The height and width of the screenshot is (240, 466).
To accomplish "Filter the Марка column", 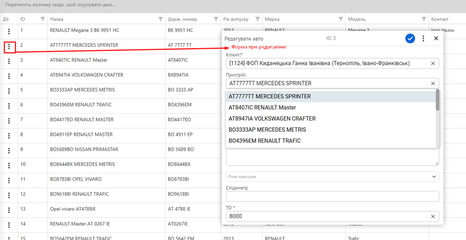I will 341,19.
